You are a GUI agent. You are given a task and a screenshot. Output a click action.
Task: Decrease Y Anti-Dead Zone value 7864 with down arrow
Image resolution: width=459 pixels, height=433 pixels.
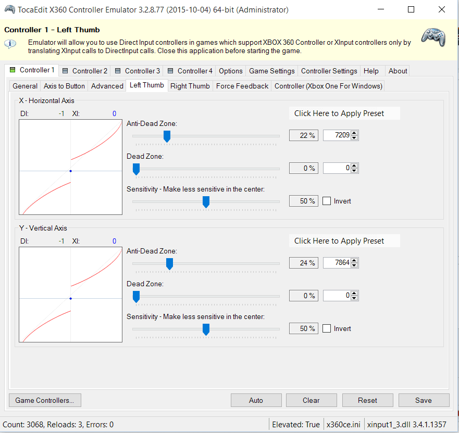click(x=354, y=265)
